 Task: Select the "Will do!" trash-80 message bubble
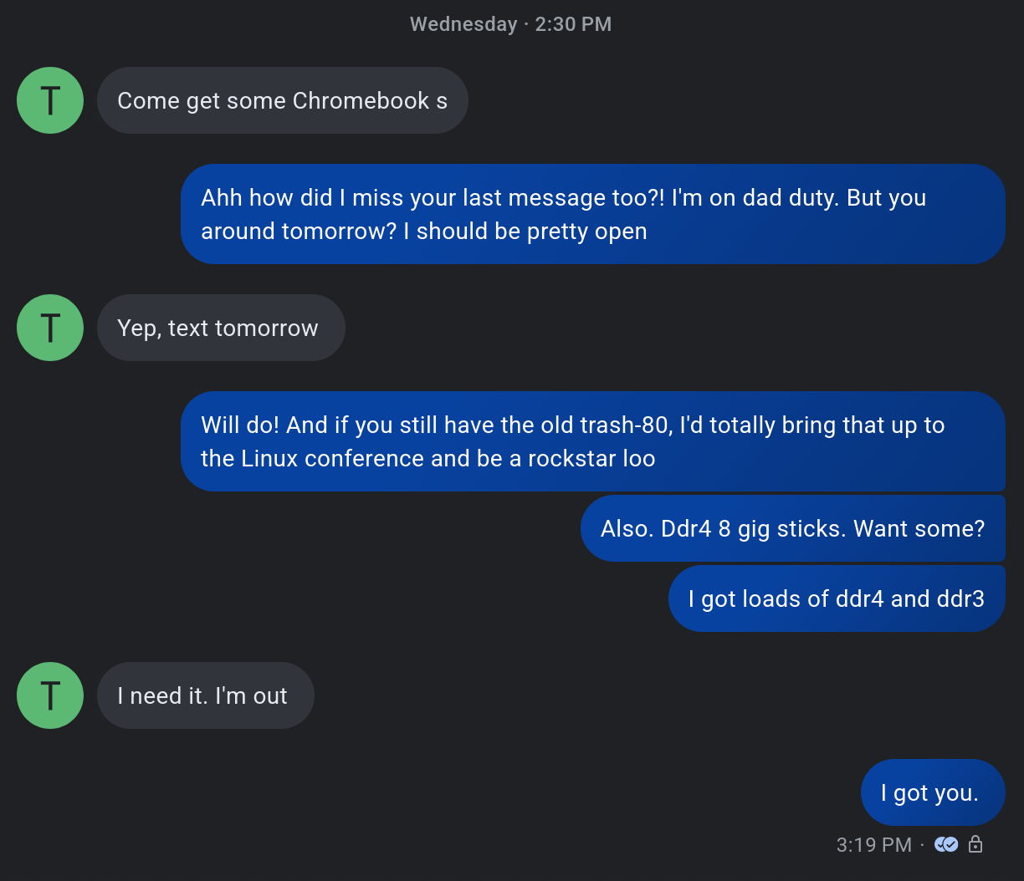[592, 441]
